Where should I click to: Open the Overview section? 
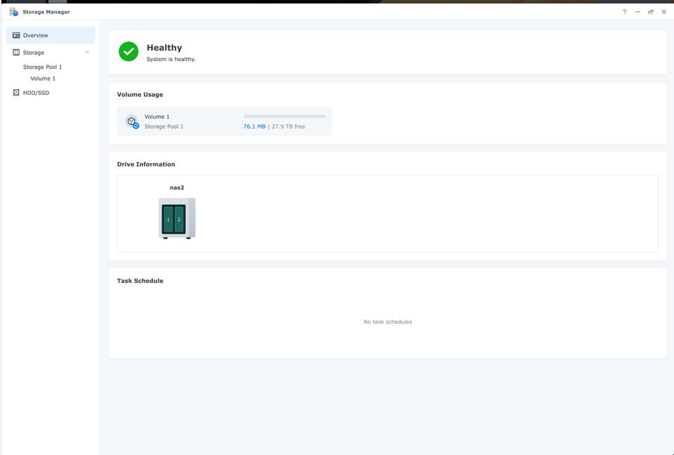(x=51, y=35)
